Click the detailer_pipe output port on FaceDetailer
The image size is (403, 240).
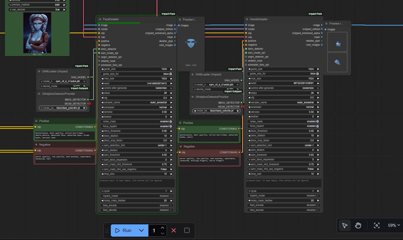(x=175, y=41)
